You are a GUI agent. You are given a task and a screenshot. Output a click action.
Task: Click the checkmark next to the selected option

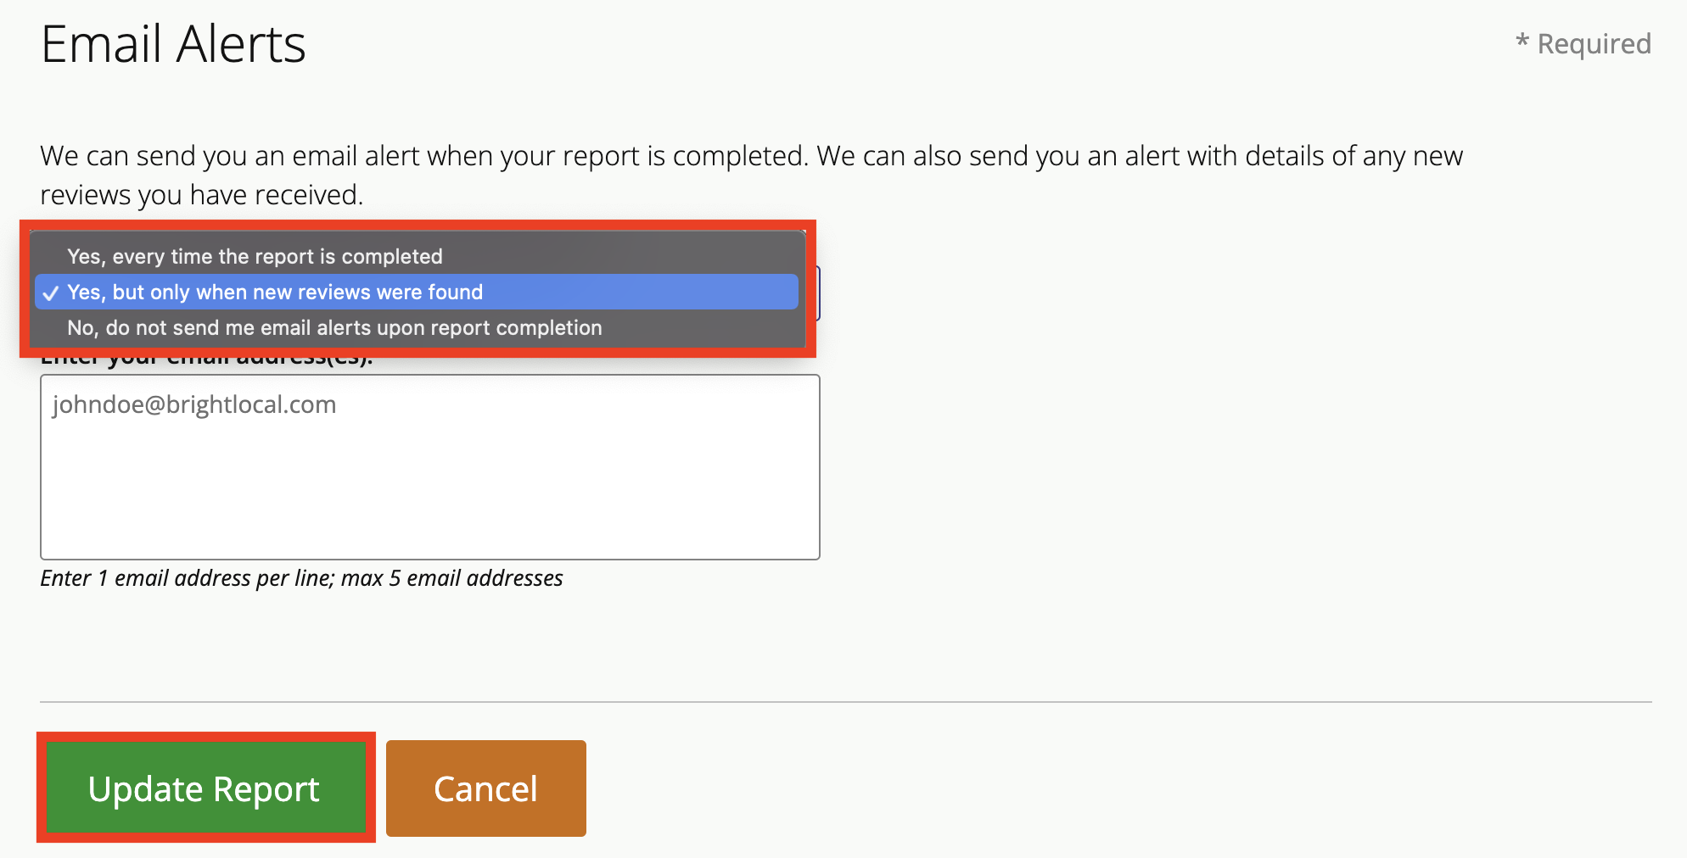(x=51, y=292)
